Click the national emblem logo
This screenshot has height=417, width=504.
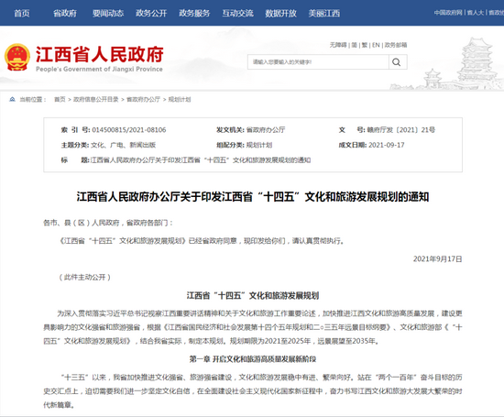coord(17,57)
